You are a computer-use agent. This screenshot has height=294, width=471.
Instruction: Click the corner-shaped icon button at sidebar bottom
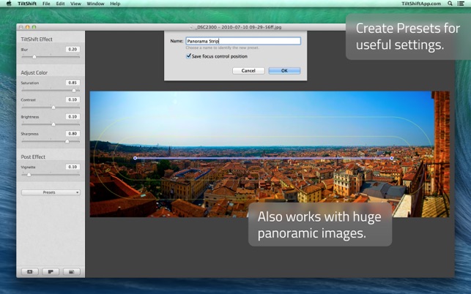pyautogui.click(x=51, y=271)
